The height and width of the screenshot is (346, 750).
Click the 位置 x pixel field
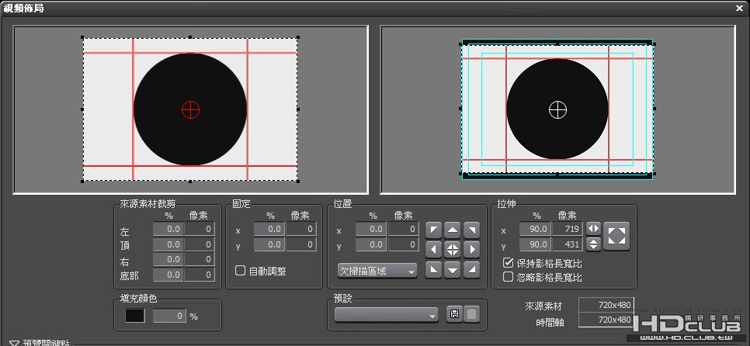tap(403, 229)
